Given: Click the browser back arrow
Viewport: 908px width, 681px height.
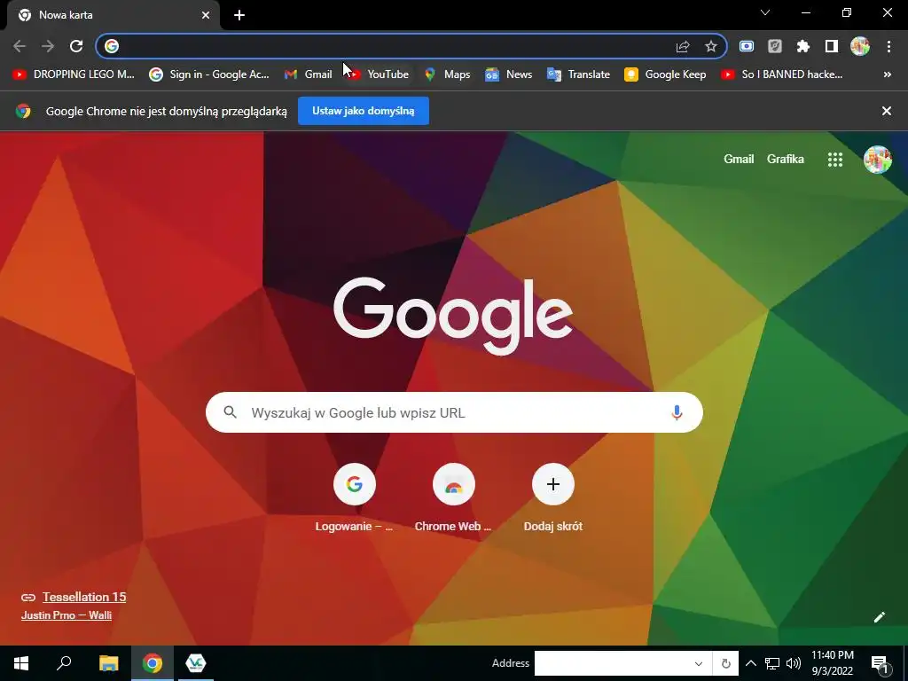Looking at the screenshot, I should (x=20, y=46).
